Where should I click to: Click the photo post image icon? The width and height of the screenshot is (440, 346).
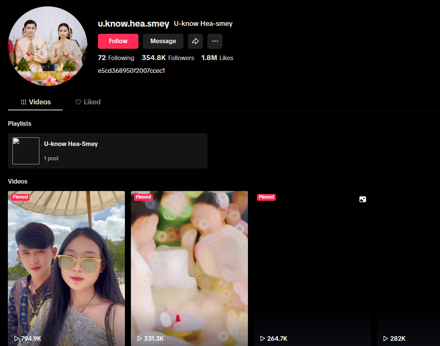tap(363, 199)
